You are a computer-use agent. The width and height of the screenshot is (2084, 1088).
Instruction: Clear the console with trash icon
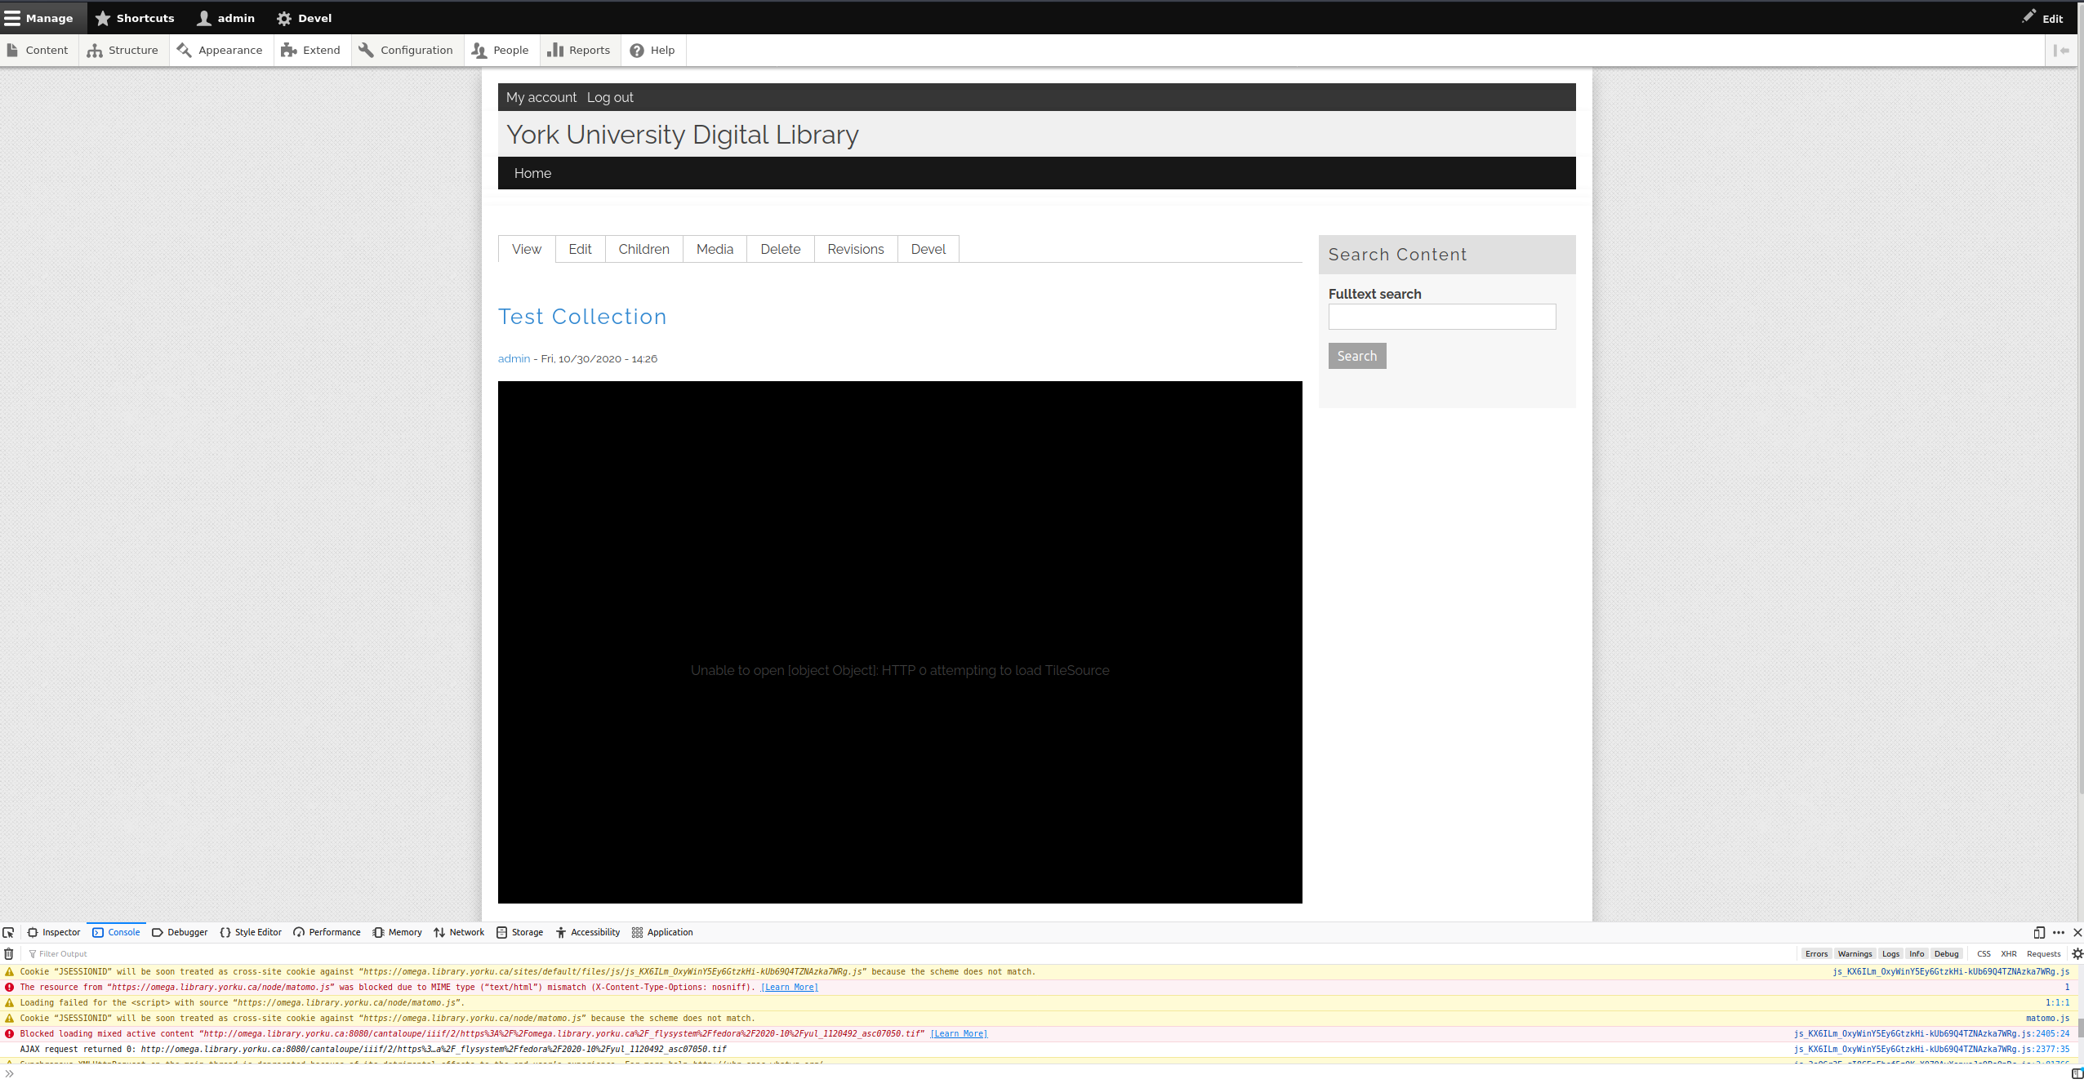pos(8,953)
